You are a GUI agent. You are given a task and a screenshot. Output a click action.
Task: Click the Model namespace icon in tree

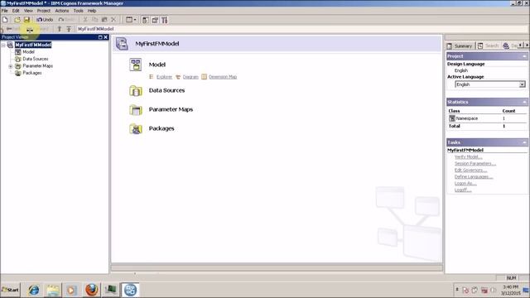coord(18,52)
